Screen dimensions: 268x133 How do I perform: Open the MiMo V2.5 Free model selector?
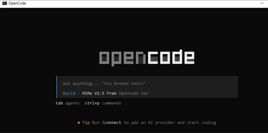99,93
